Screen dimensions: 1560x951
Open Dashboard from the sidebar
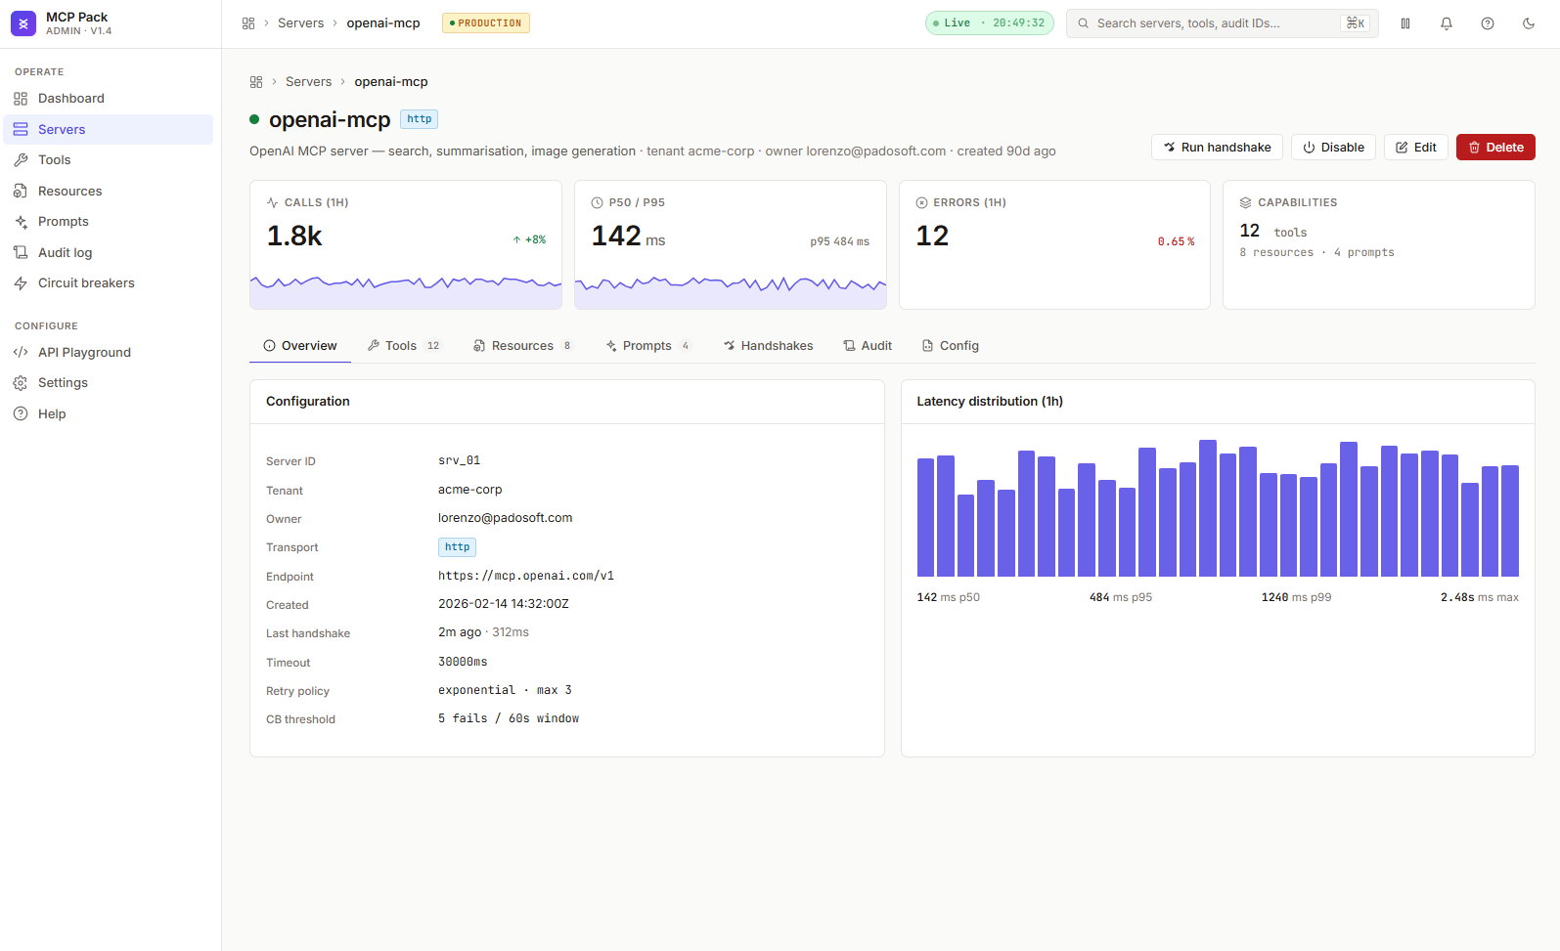pos(109,99)
